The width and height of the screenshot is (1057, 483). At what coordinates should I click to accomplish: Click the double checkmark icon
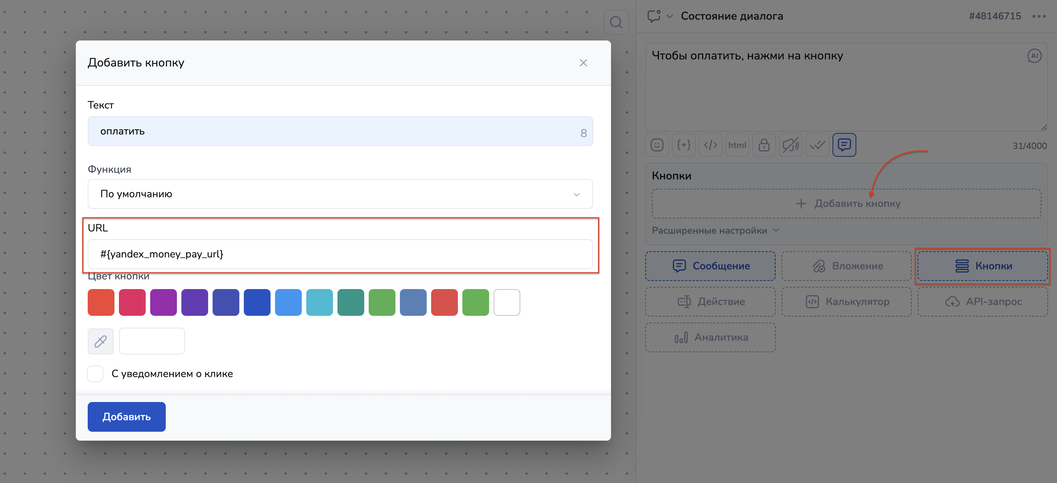[x=817, y=145]
